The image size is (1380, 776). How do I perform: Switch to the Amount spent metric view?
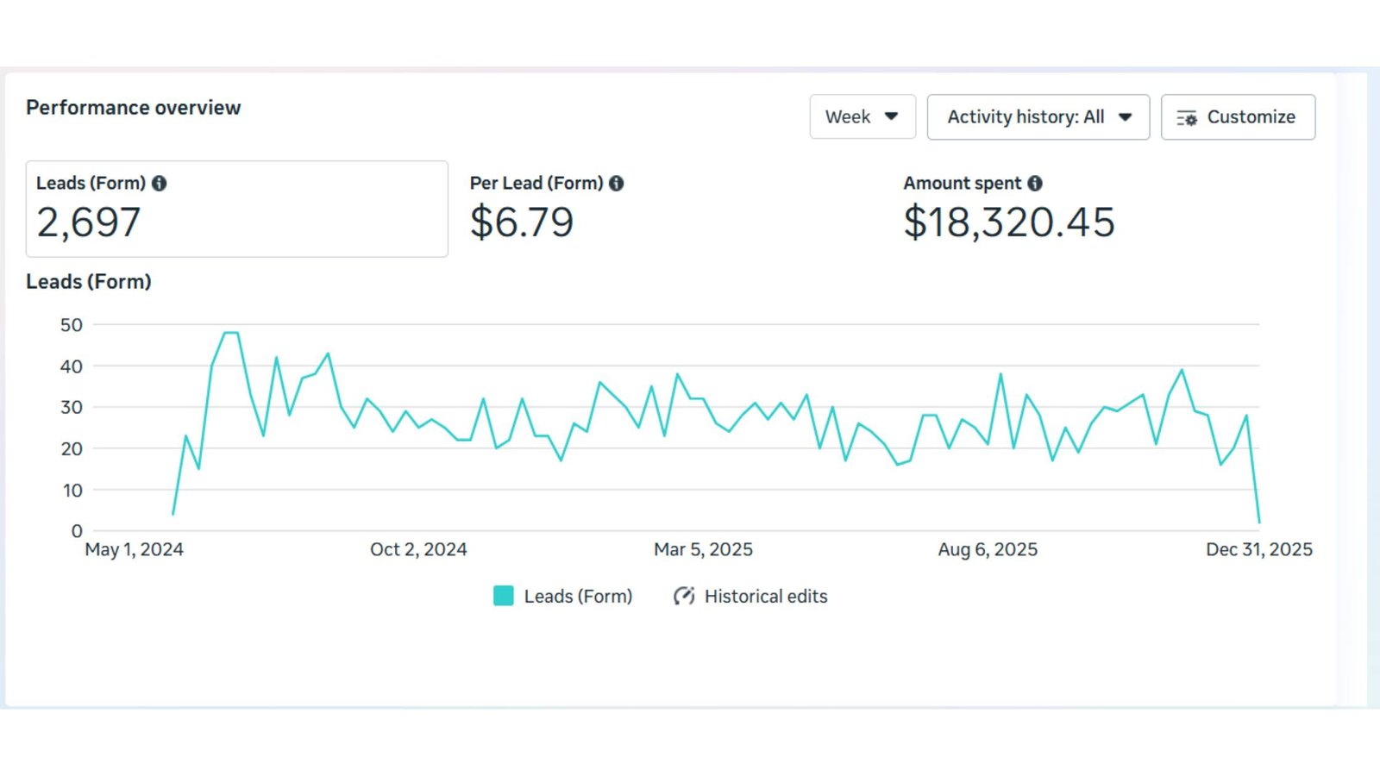pyautogui.click(x=1009, y=207)
